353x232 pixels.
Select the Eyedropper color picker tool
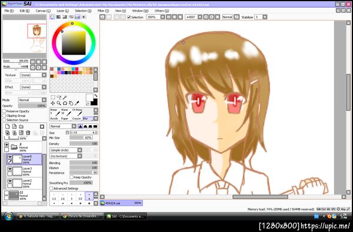click(x=77, y=103)
